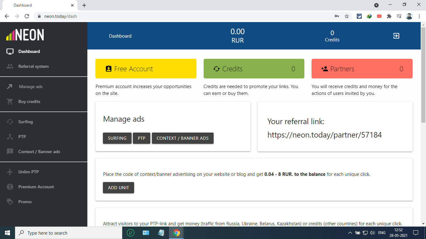Click the Premium Account dollar icon
The image size is (426, 239).
10,187
